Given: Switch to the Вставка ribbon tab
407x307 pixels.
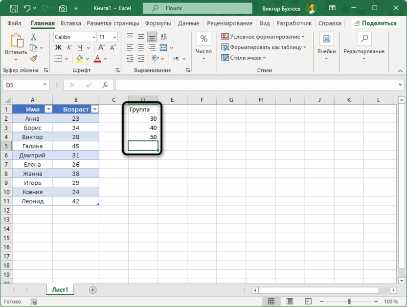Looking at the screenshot, I should click(71, 23).
